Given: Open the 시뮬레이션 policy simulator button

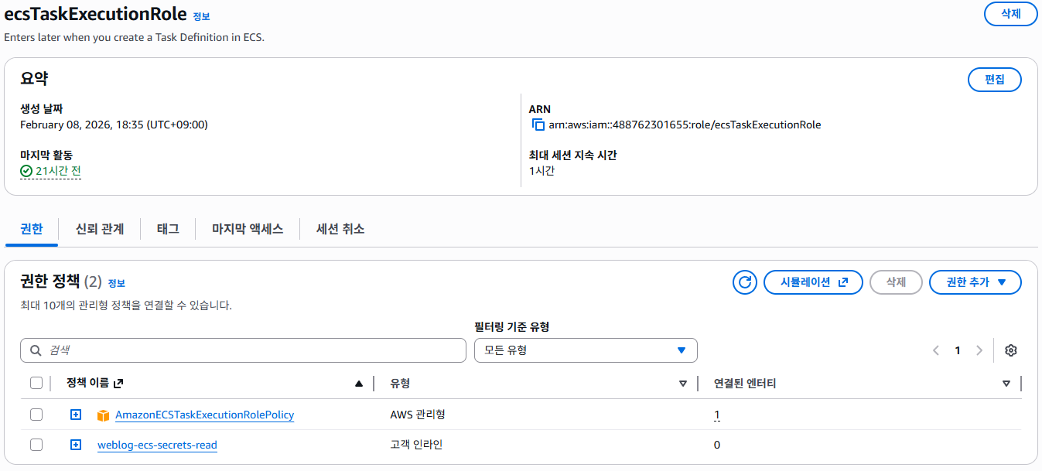Looking at the screenshot, I should 813,282.
